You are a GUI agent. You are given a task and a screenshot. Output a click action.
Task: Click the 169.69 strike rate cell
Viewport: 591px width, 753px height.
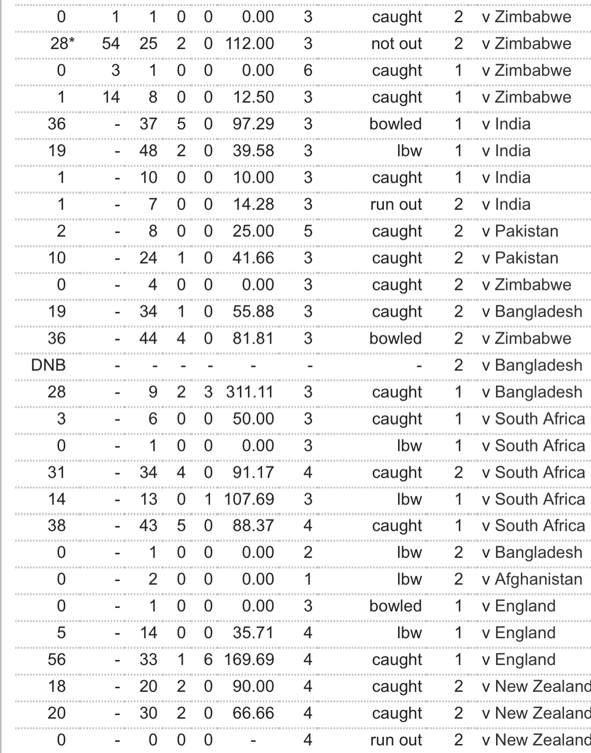coord(249,660)
